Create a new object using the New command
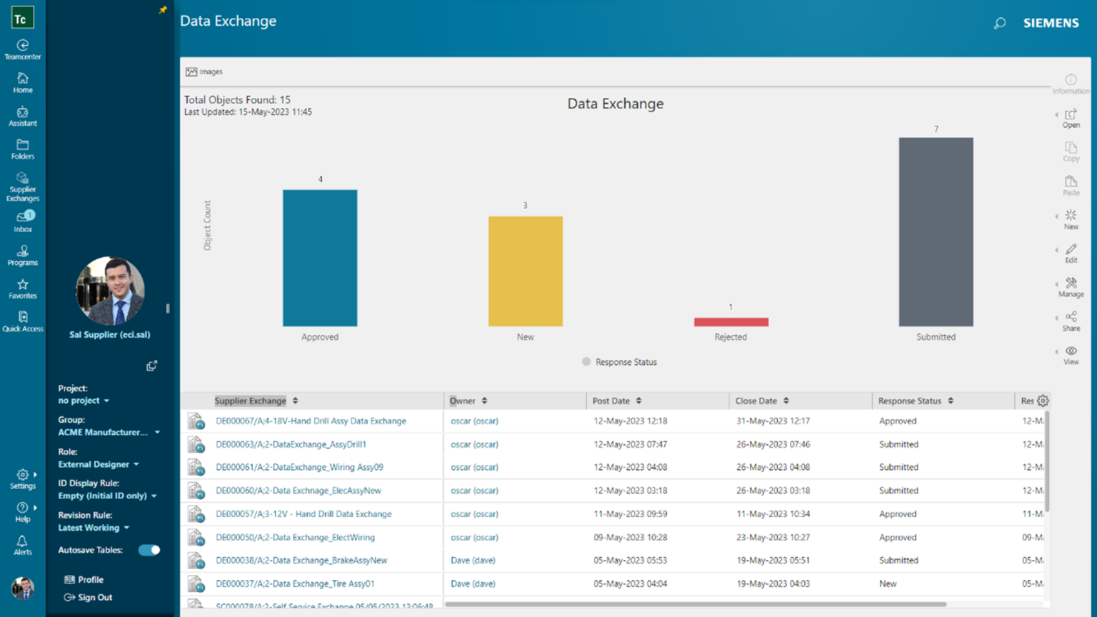This screenshot has width=1097, height=617. (x=1071, y=219)
